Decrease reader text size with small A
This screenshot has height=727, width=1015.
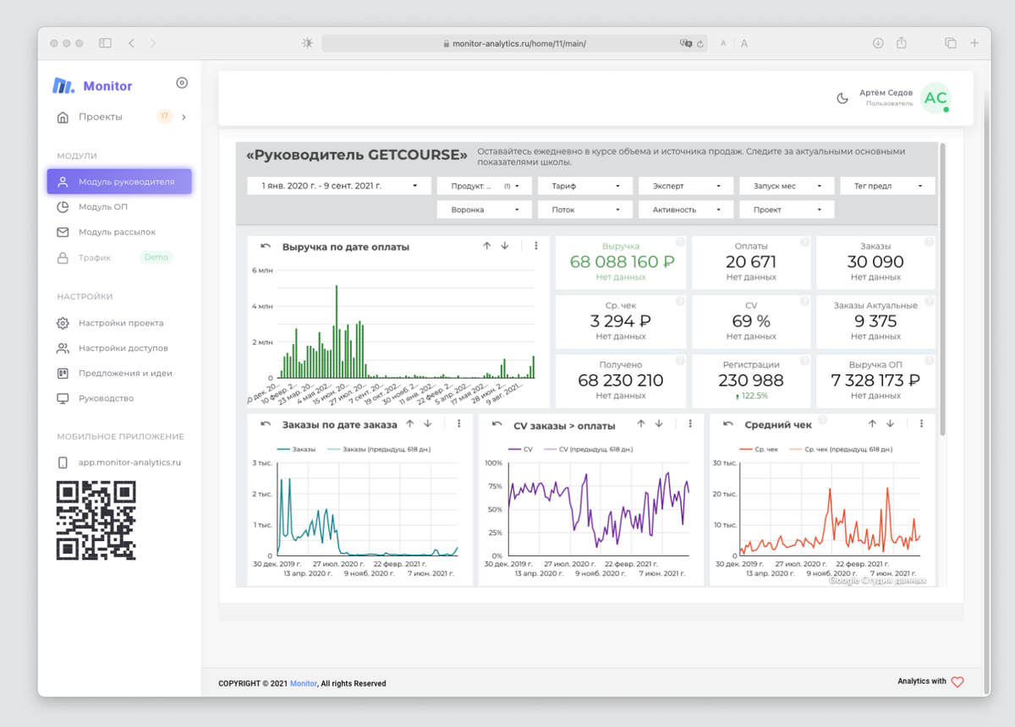(x=723, y=43)
